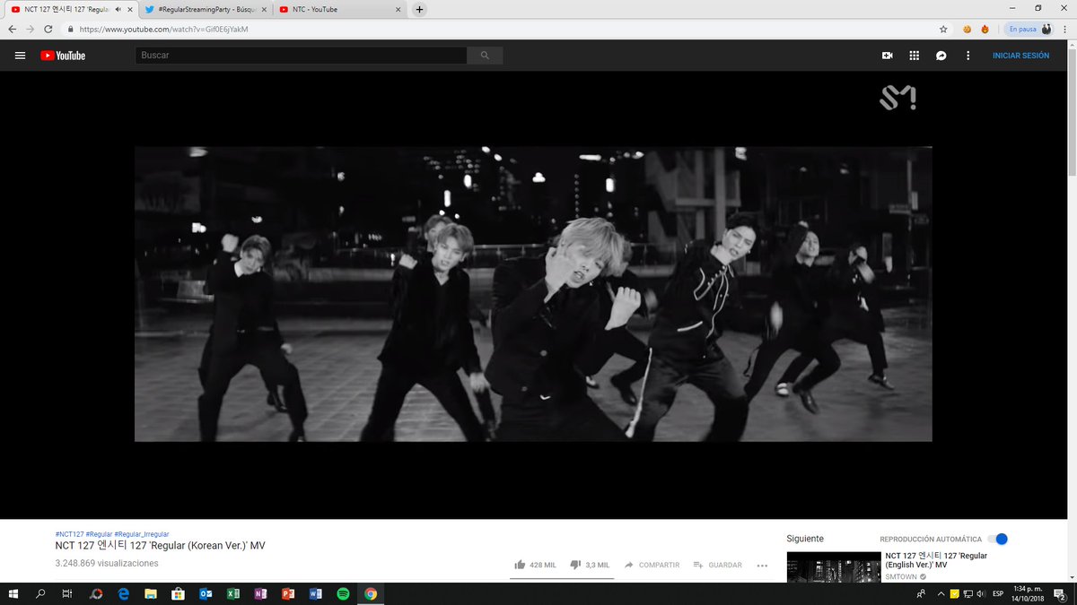This screenshot has height=605, width=1077.
Task: Open the #NCT127 hashtag link
Action: coord(69,534)
